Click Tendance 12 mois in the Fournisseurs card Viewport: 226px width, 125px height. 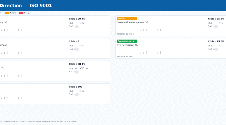[125, 56]
